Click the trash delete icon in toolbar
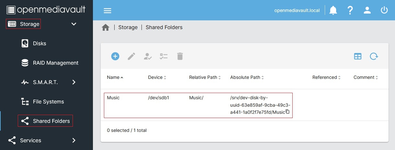The width and height of the screenshot is (395, 150). (180, 56)
